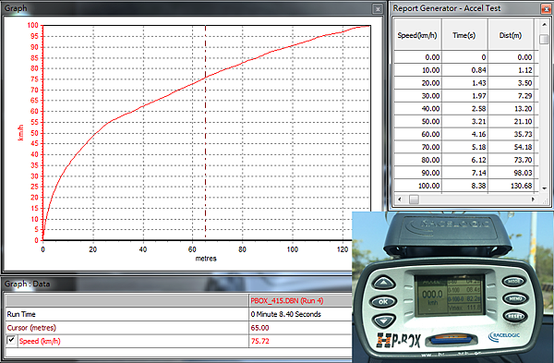The height and width of the screenshot is (363, 554).
Task: Click the report table's up scroll arrow
Action: [544, 25]
